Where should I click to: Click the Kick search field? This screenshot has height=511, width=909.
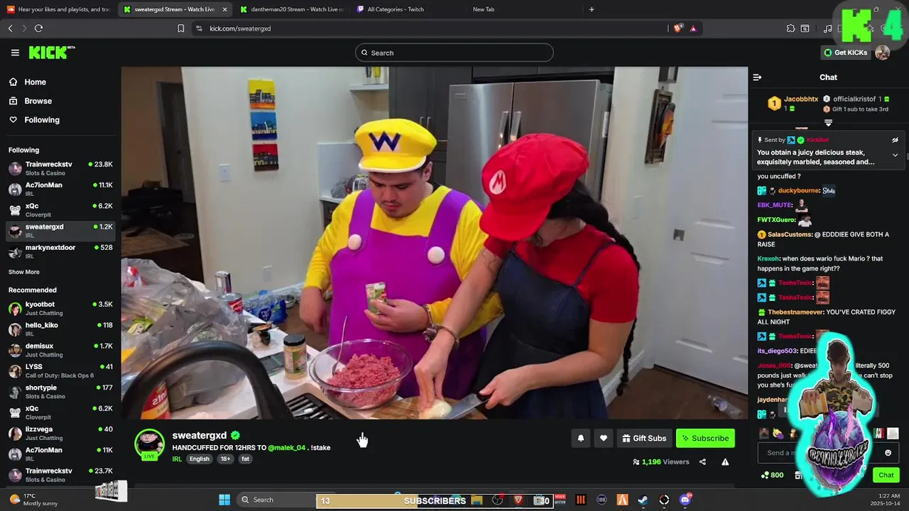[x=454, y=53]
